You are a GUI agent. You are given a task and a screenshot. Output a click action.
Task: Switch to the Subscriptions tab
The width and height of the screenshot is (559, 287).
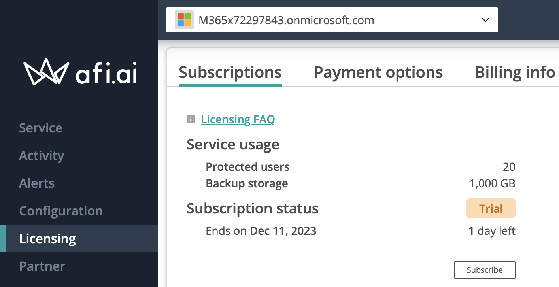(230, 73)
